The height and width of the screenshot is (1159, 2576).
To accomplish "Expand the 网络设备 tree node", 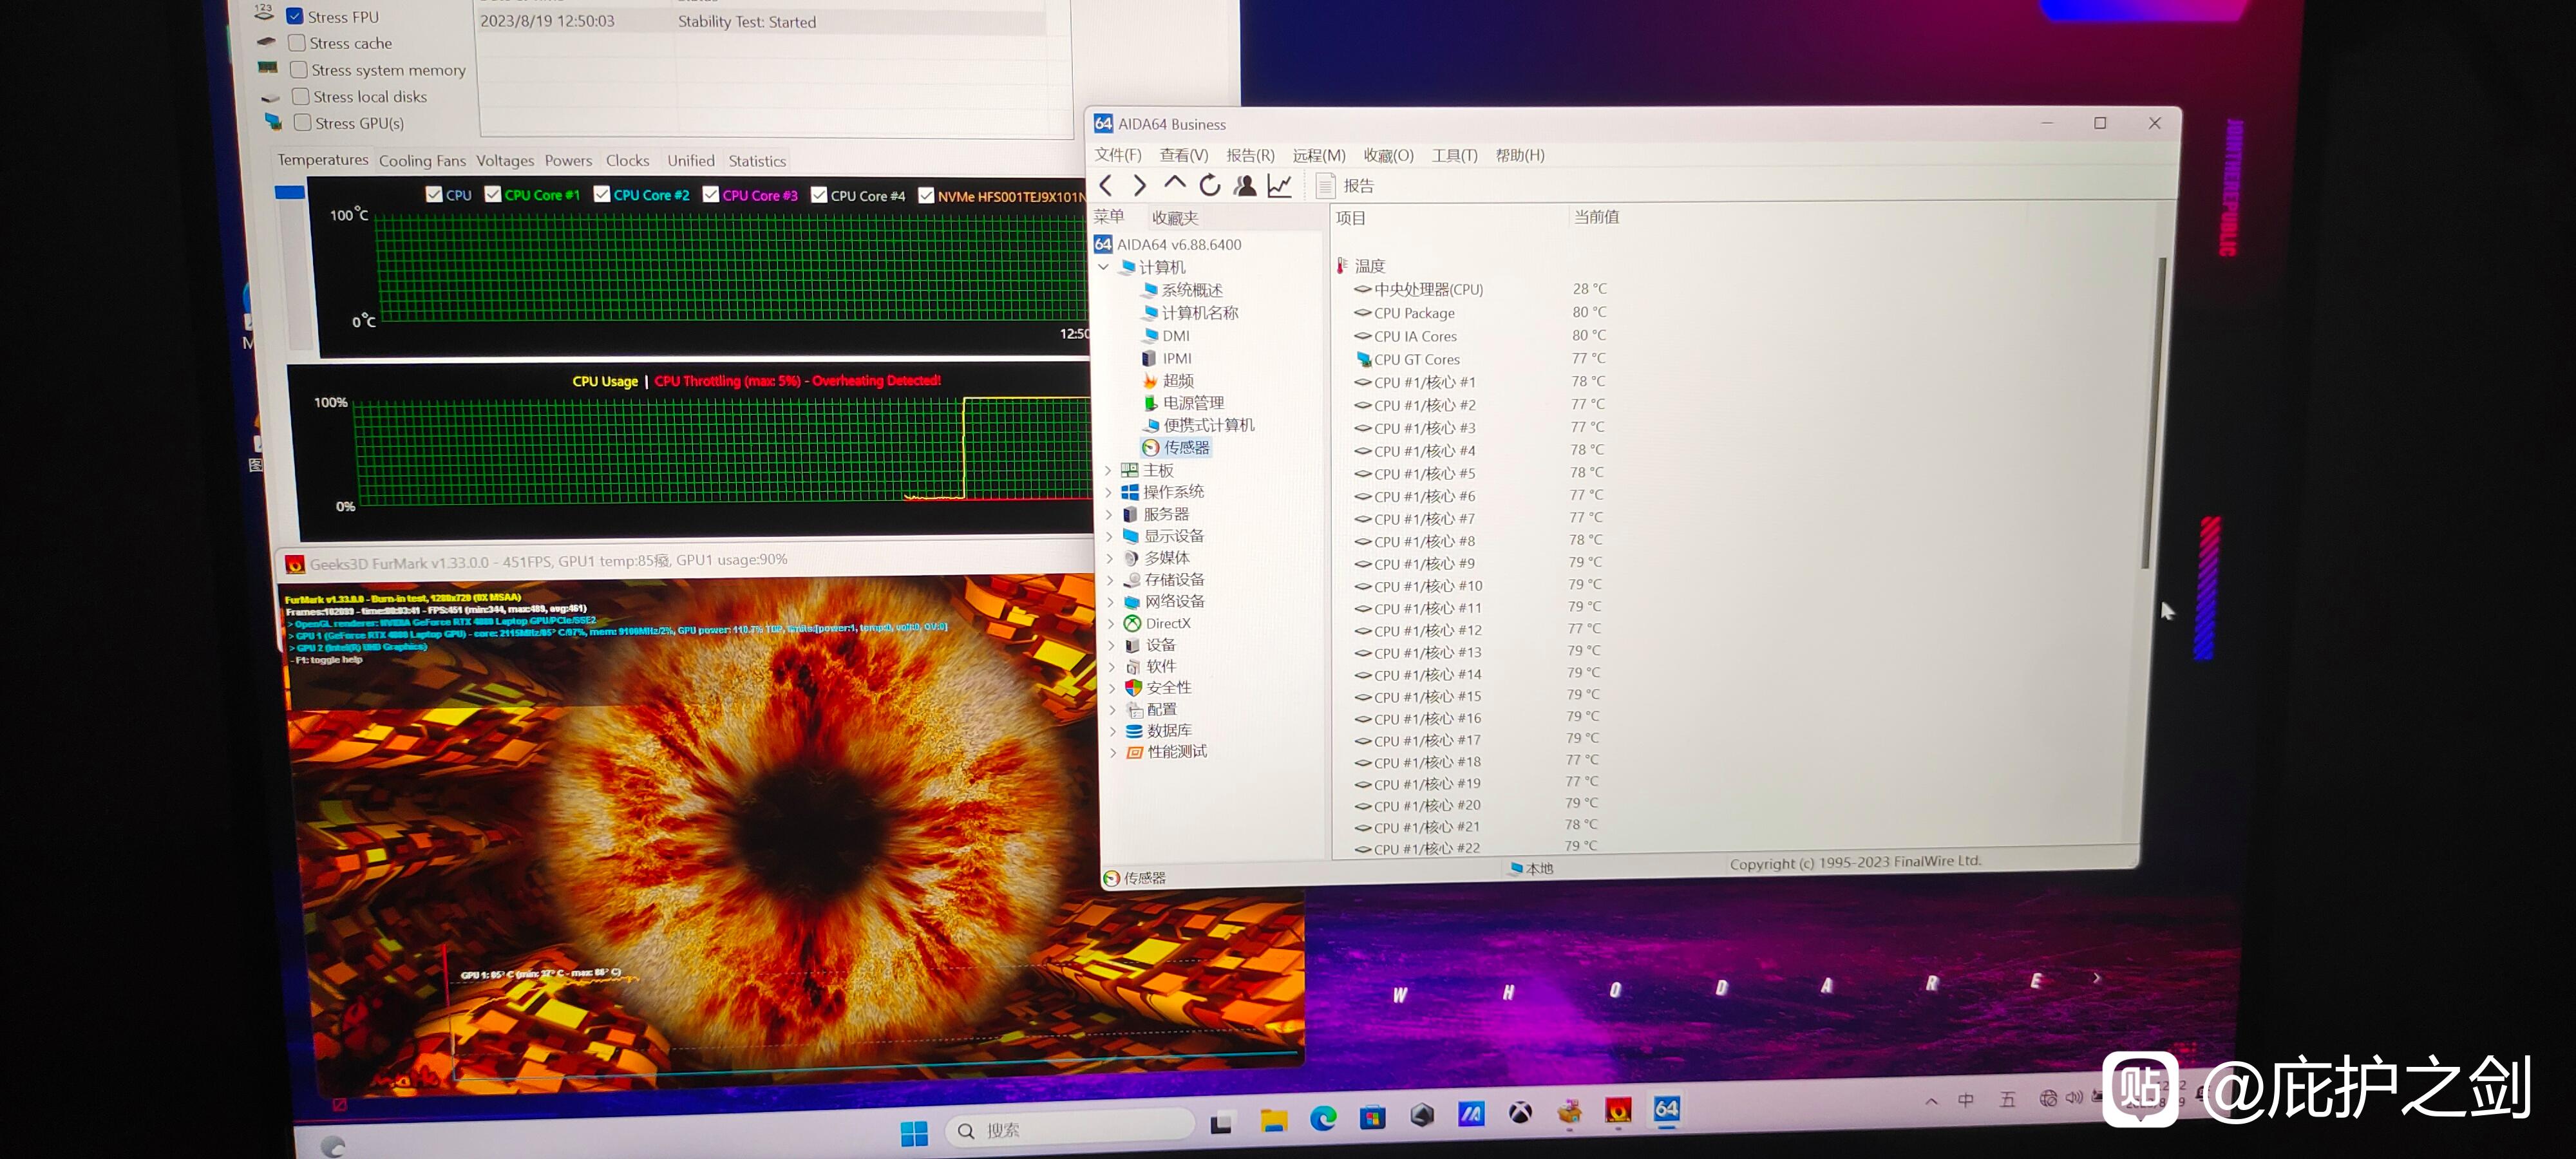I will click(1110, 602).
